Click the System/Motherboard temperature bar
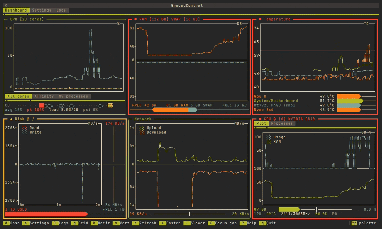Screen dimensions: 382x229 [350, 101]
